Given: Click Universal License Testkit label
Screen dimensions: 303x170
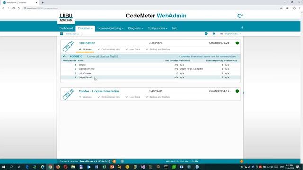Looking at the screenshot, I should (x=103, y=56).
